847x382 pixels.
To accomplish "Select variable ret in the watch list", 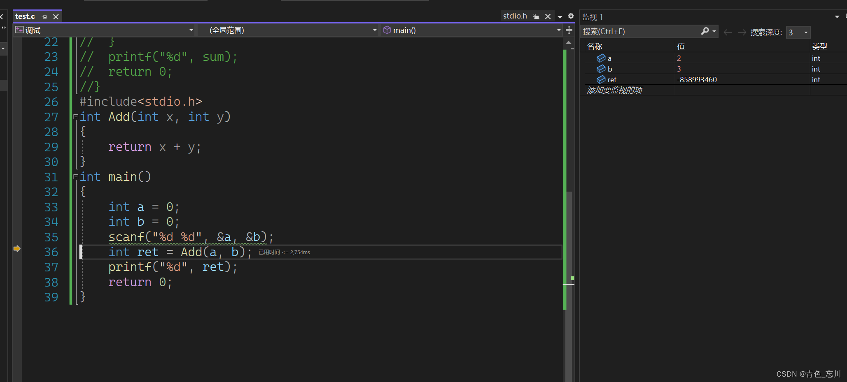I will tap(612, 80).
